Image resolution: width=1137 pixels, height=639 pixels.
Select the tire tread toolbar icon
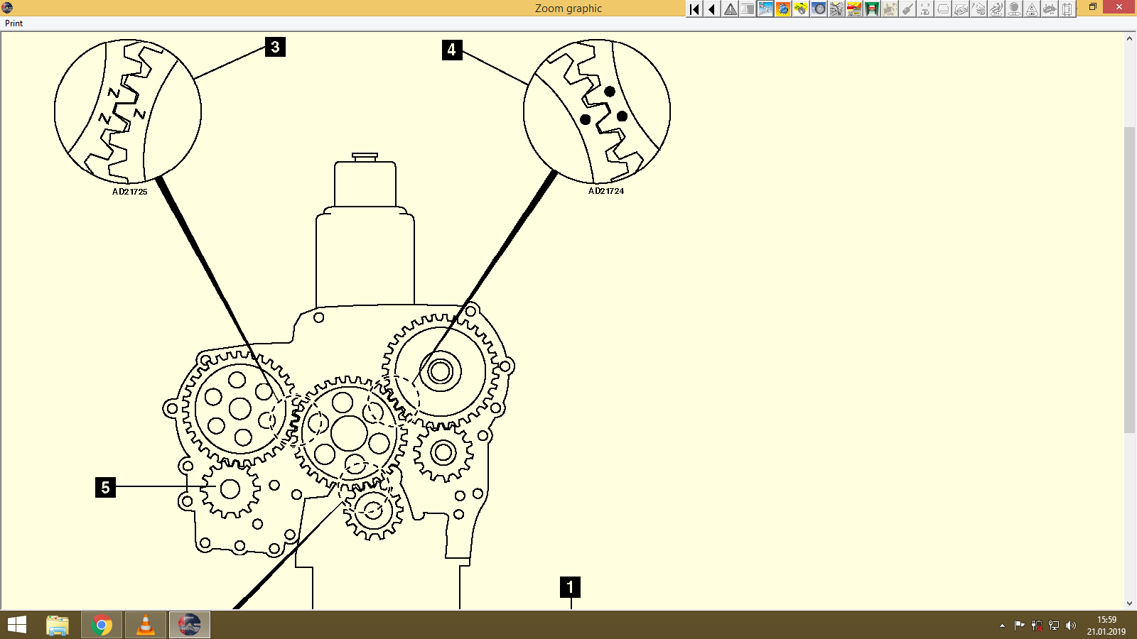836,9
